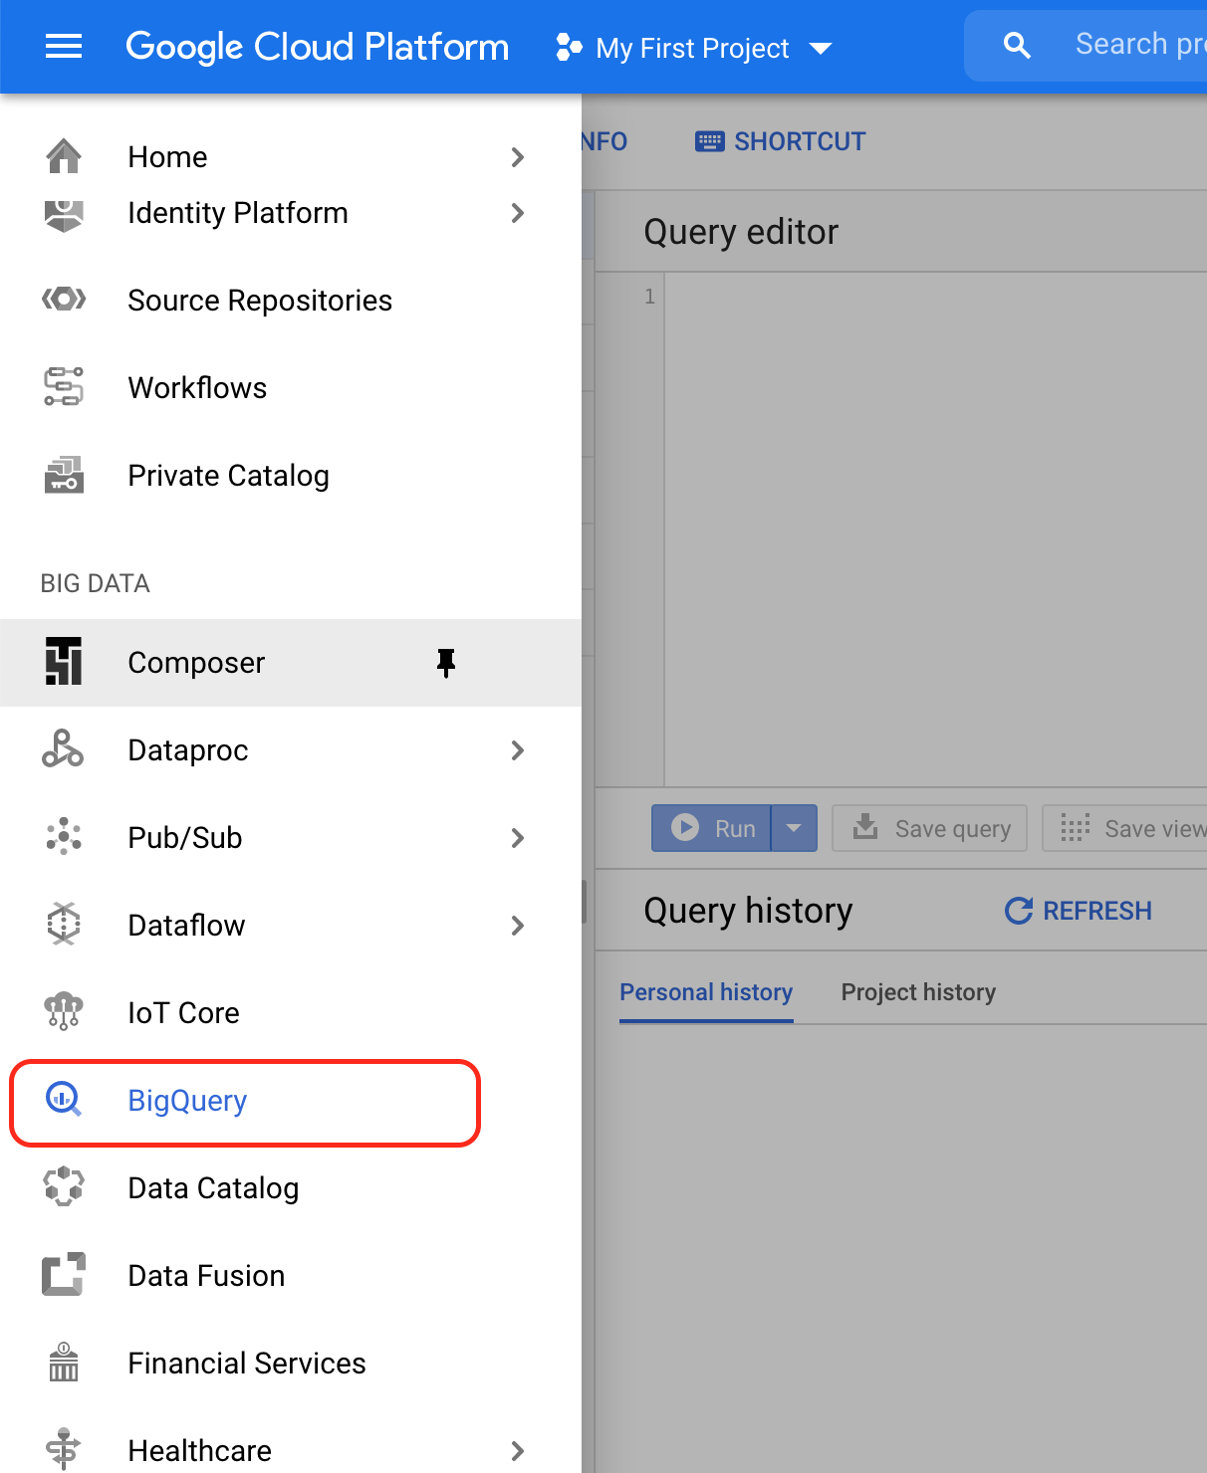Click the Identity Platform icon
Viewport: 1207px width, 1473px height.
click(64, 214)
